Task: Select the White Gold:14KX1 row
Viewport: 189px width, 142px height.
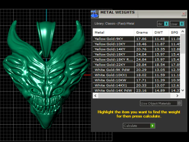Action: 136,85
